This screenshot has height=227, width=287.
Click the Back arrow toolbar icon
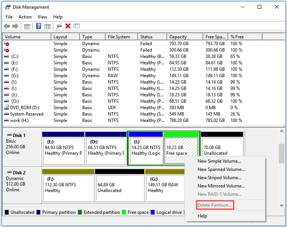click(x=7, y=26)
